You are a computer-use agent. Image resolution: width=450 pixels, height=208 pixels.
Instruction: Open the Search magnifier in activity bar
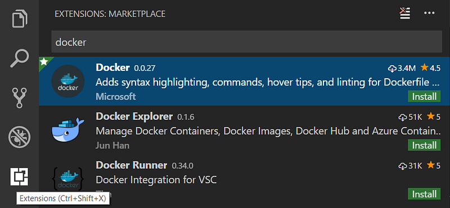[20, 59]
